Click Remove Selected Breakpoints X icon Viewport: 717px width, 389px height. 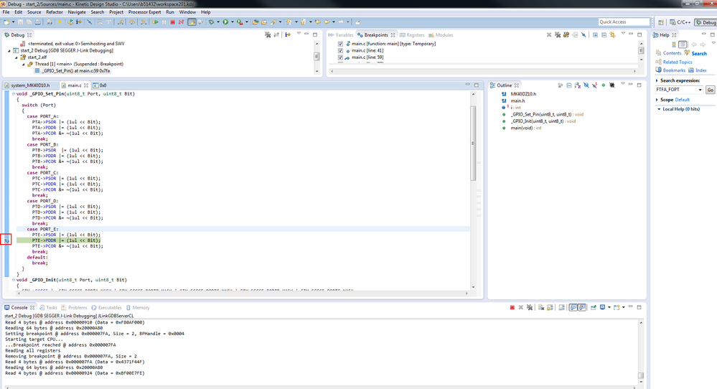[549, 34]
